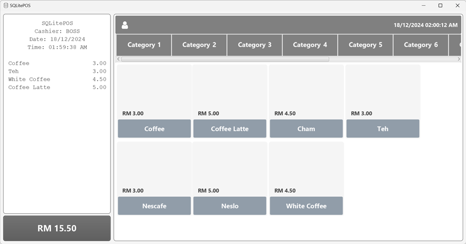Image resolution: width=466 pixels, height=244 pixels.
Task: Click the RM 15.50 total button
Action: 57,228
